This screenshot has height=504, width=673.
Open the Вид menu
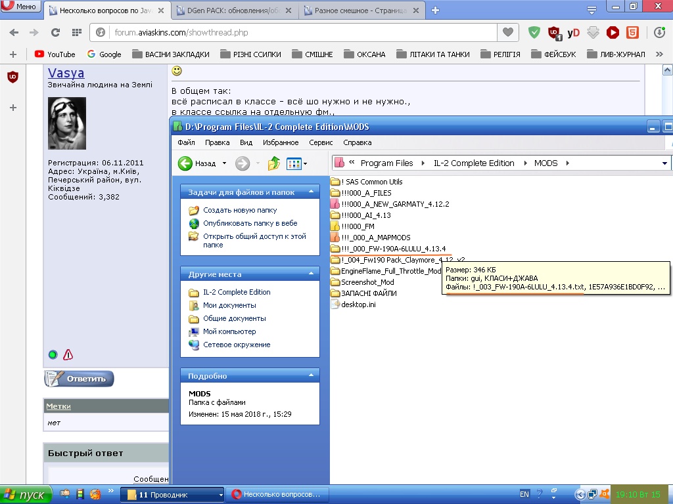[246, 142]
